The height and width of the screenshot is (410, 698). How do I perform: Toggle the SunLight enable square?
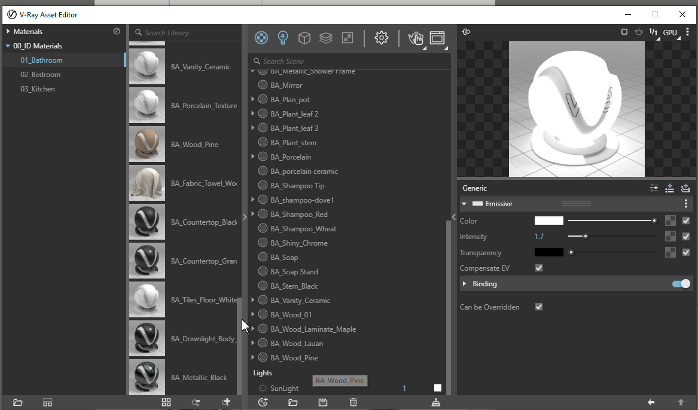438,388
